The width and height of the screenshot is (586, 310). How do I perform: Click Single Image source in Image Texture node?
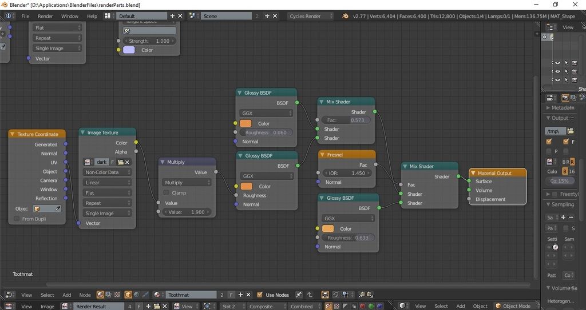click(107, 214)
